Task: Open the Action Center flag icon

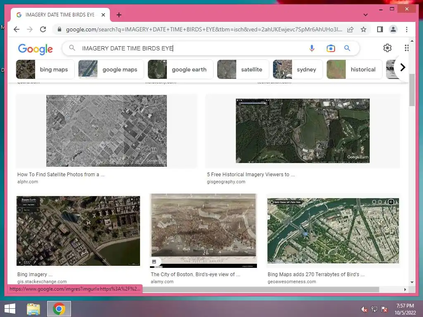Action: 384,309
